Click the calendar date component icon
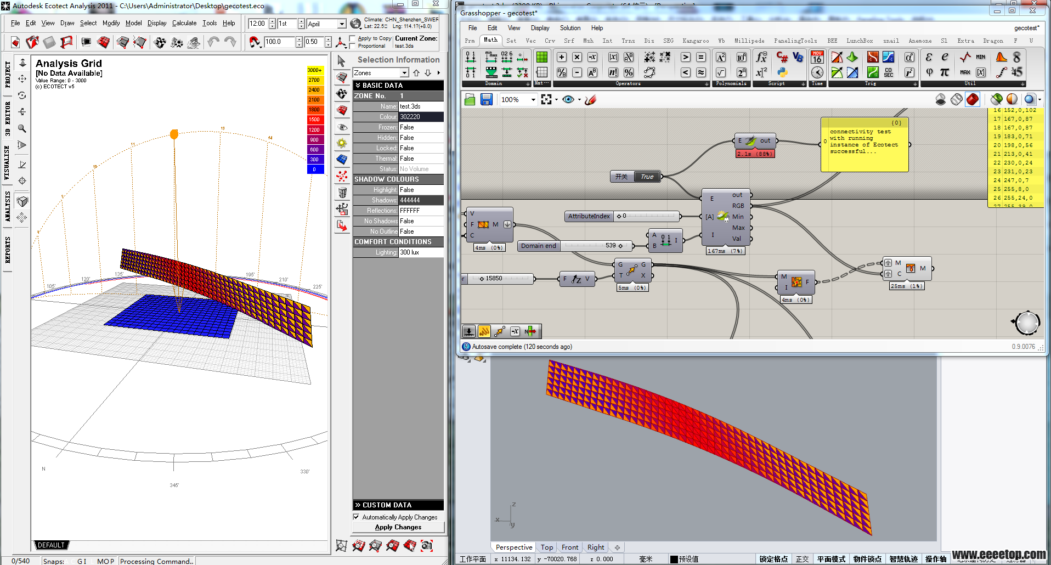This screenshot has width=1051, height=565. (x=817, y=57)
